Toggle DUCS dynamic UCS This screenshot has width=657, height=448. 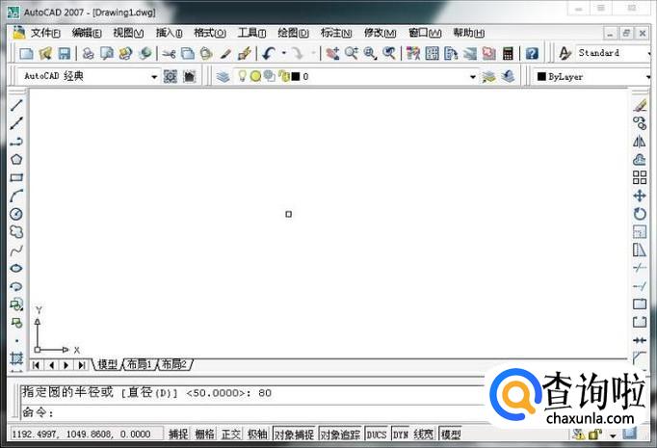377,435
